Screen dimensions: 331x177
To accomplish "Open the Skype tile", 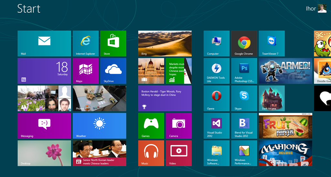I will pos(244,98).
